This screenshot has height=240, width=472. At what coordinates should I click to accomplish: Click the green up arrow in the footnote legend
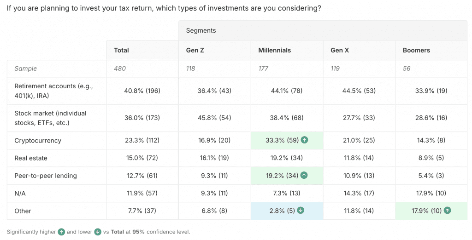[61, 232]
